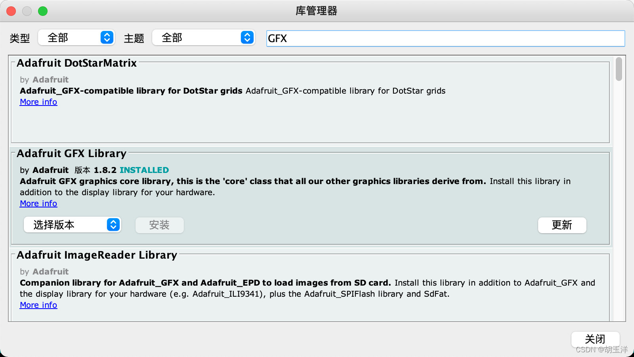Select the Adafruit DotStarMatrix library title

click(x=76, y=63)
